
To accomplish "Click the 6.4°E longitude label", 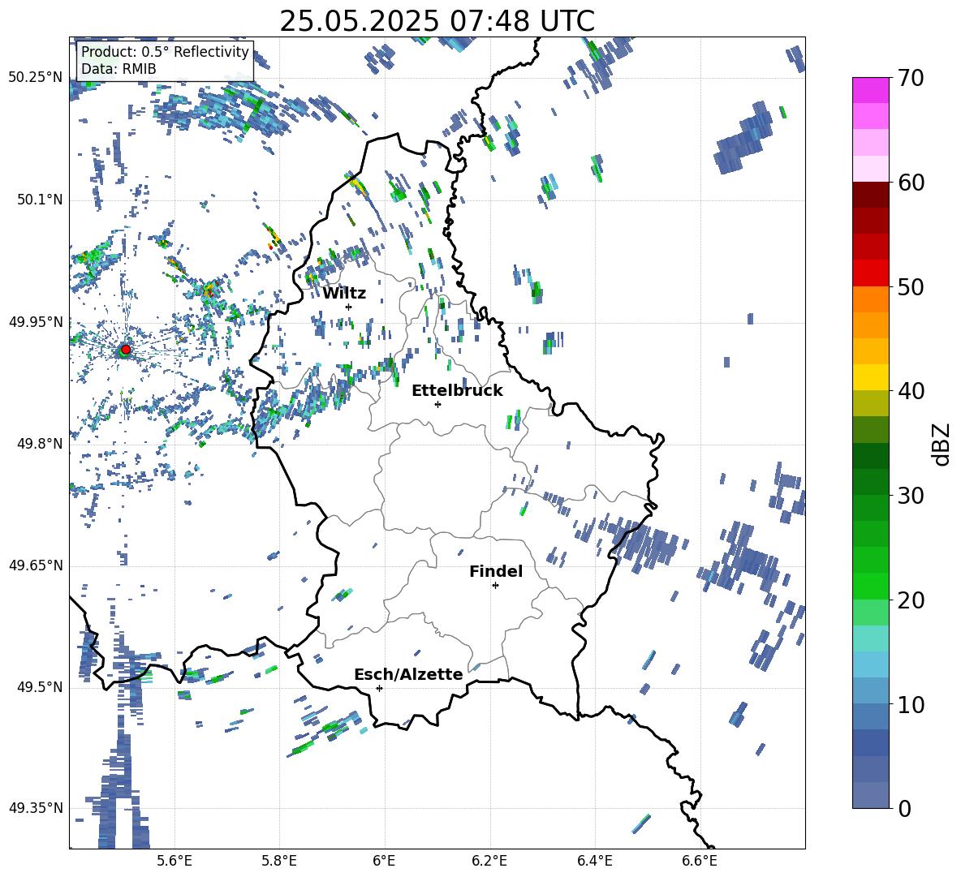I will click(594, 861).
